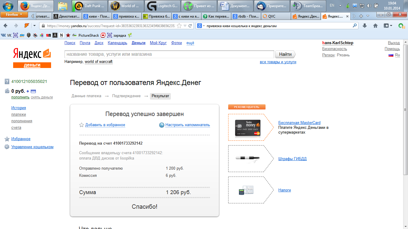Open the Downloads arrow icon
Viewport: 408px width, 229px height.
pos(365,26)
